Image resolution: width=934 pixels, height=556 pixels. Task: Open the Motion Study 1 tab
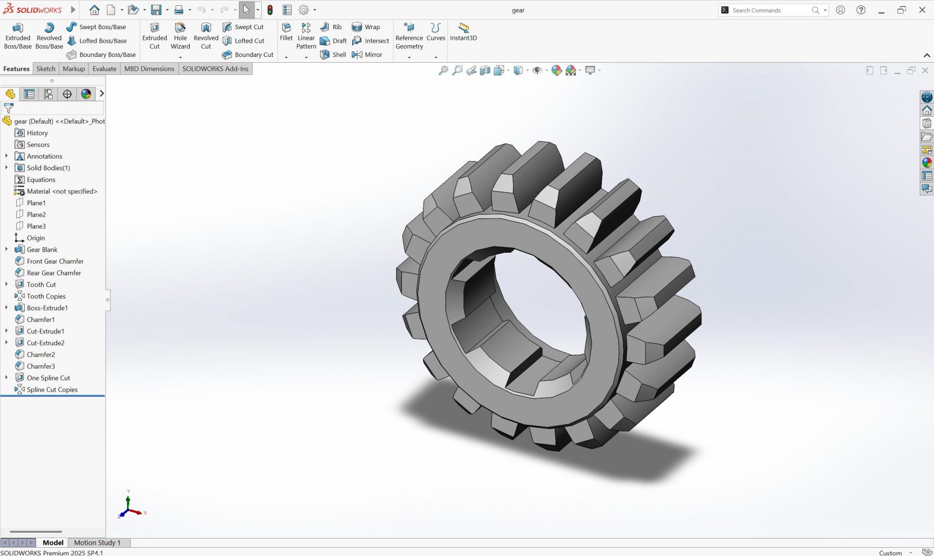96,542
